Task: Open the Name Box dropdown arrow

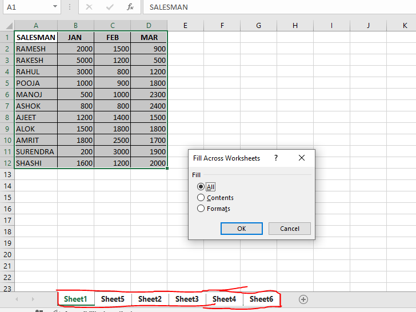Action: 55,7
